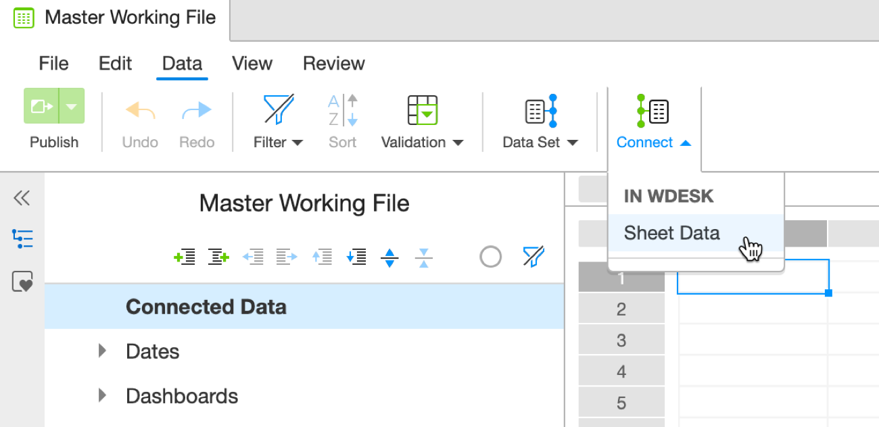Open the Filter dropdown arrow
This screenshot has width=879, height=427.
pos(297,143)
